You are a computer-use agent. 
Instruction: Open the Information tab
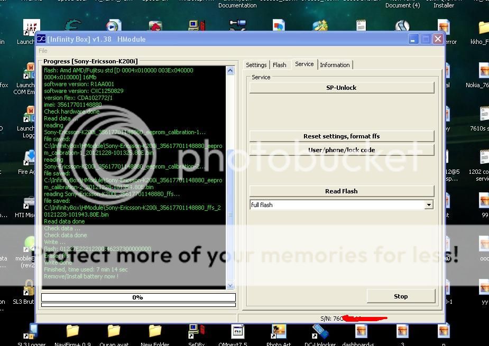pyautogui.click(x=335, y=65)
